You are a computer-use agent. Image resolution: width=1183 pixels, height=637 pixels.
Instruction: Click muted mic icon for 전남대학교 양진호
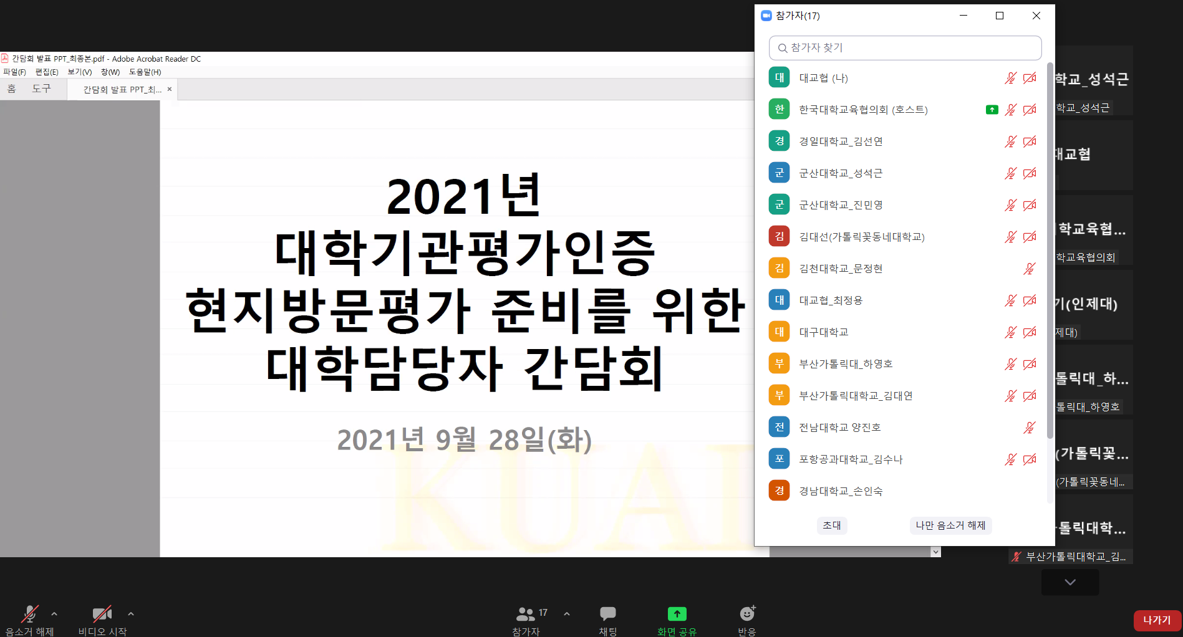pyautogui.click(x=1029, y=428)
